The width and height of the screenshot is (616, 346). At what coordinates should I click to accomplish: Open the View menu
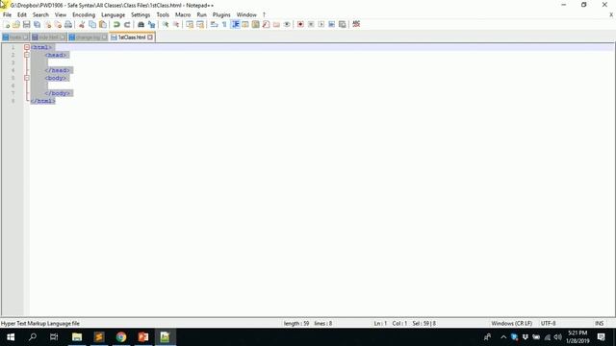pos(60,15)
